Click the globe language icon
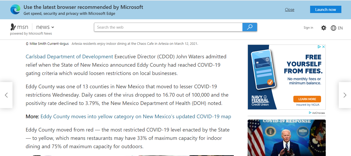Image resolution: width=351 pixels, height=156 pixels. (334, 28)
